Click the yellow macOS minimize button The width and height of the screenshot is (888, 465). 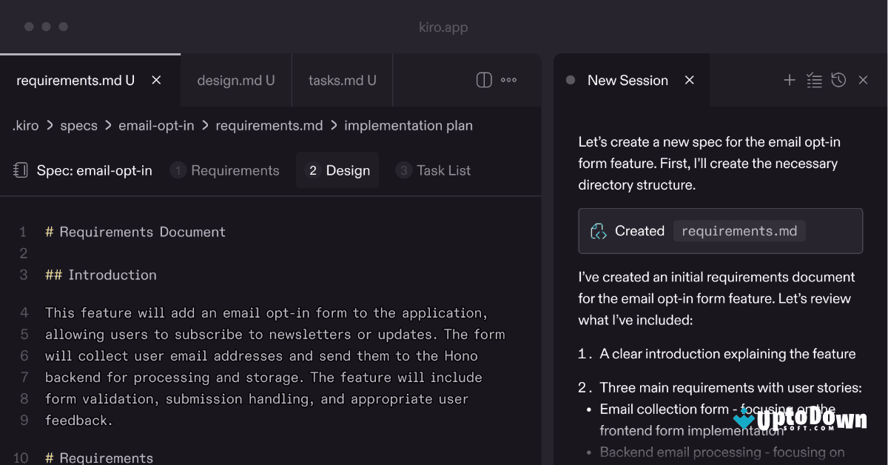point(46,27)
